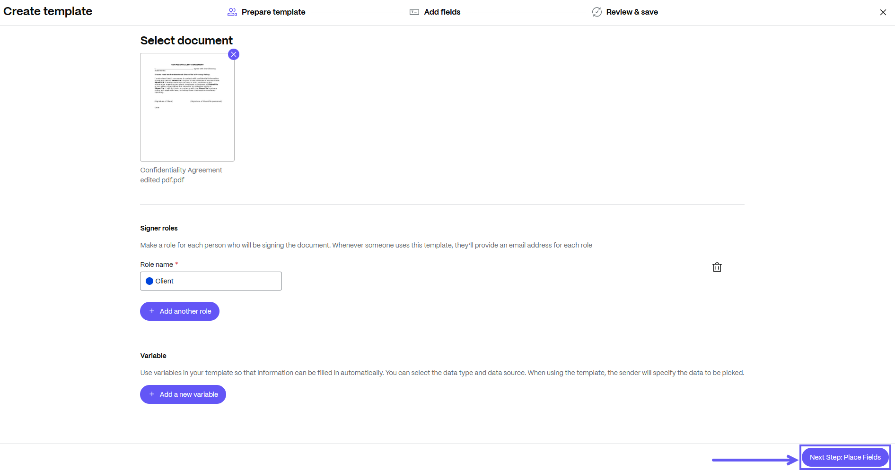Viewport: 895px width, 470px height.
Task: Jump to the Review & save step
Action: (x=632, y=12)
